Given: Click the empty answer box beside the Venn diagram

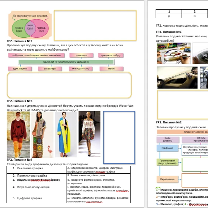Looking at the screenshot, I should click(x=95, y=25).
